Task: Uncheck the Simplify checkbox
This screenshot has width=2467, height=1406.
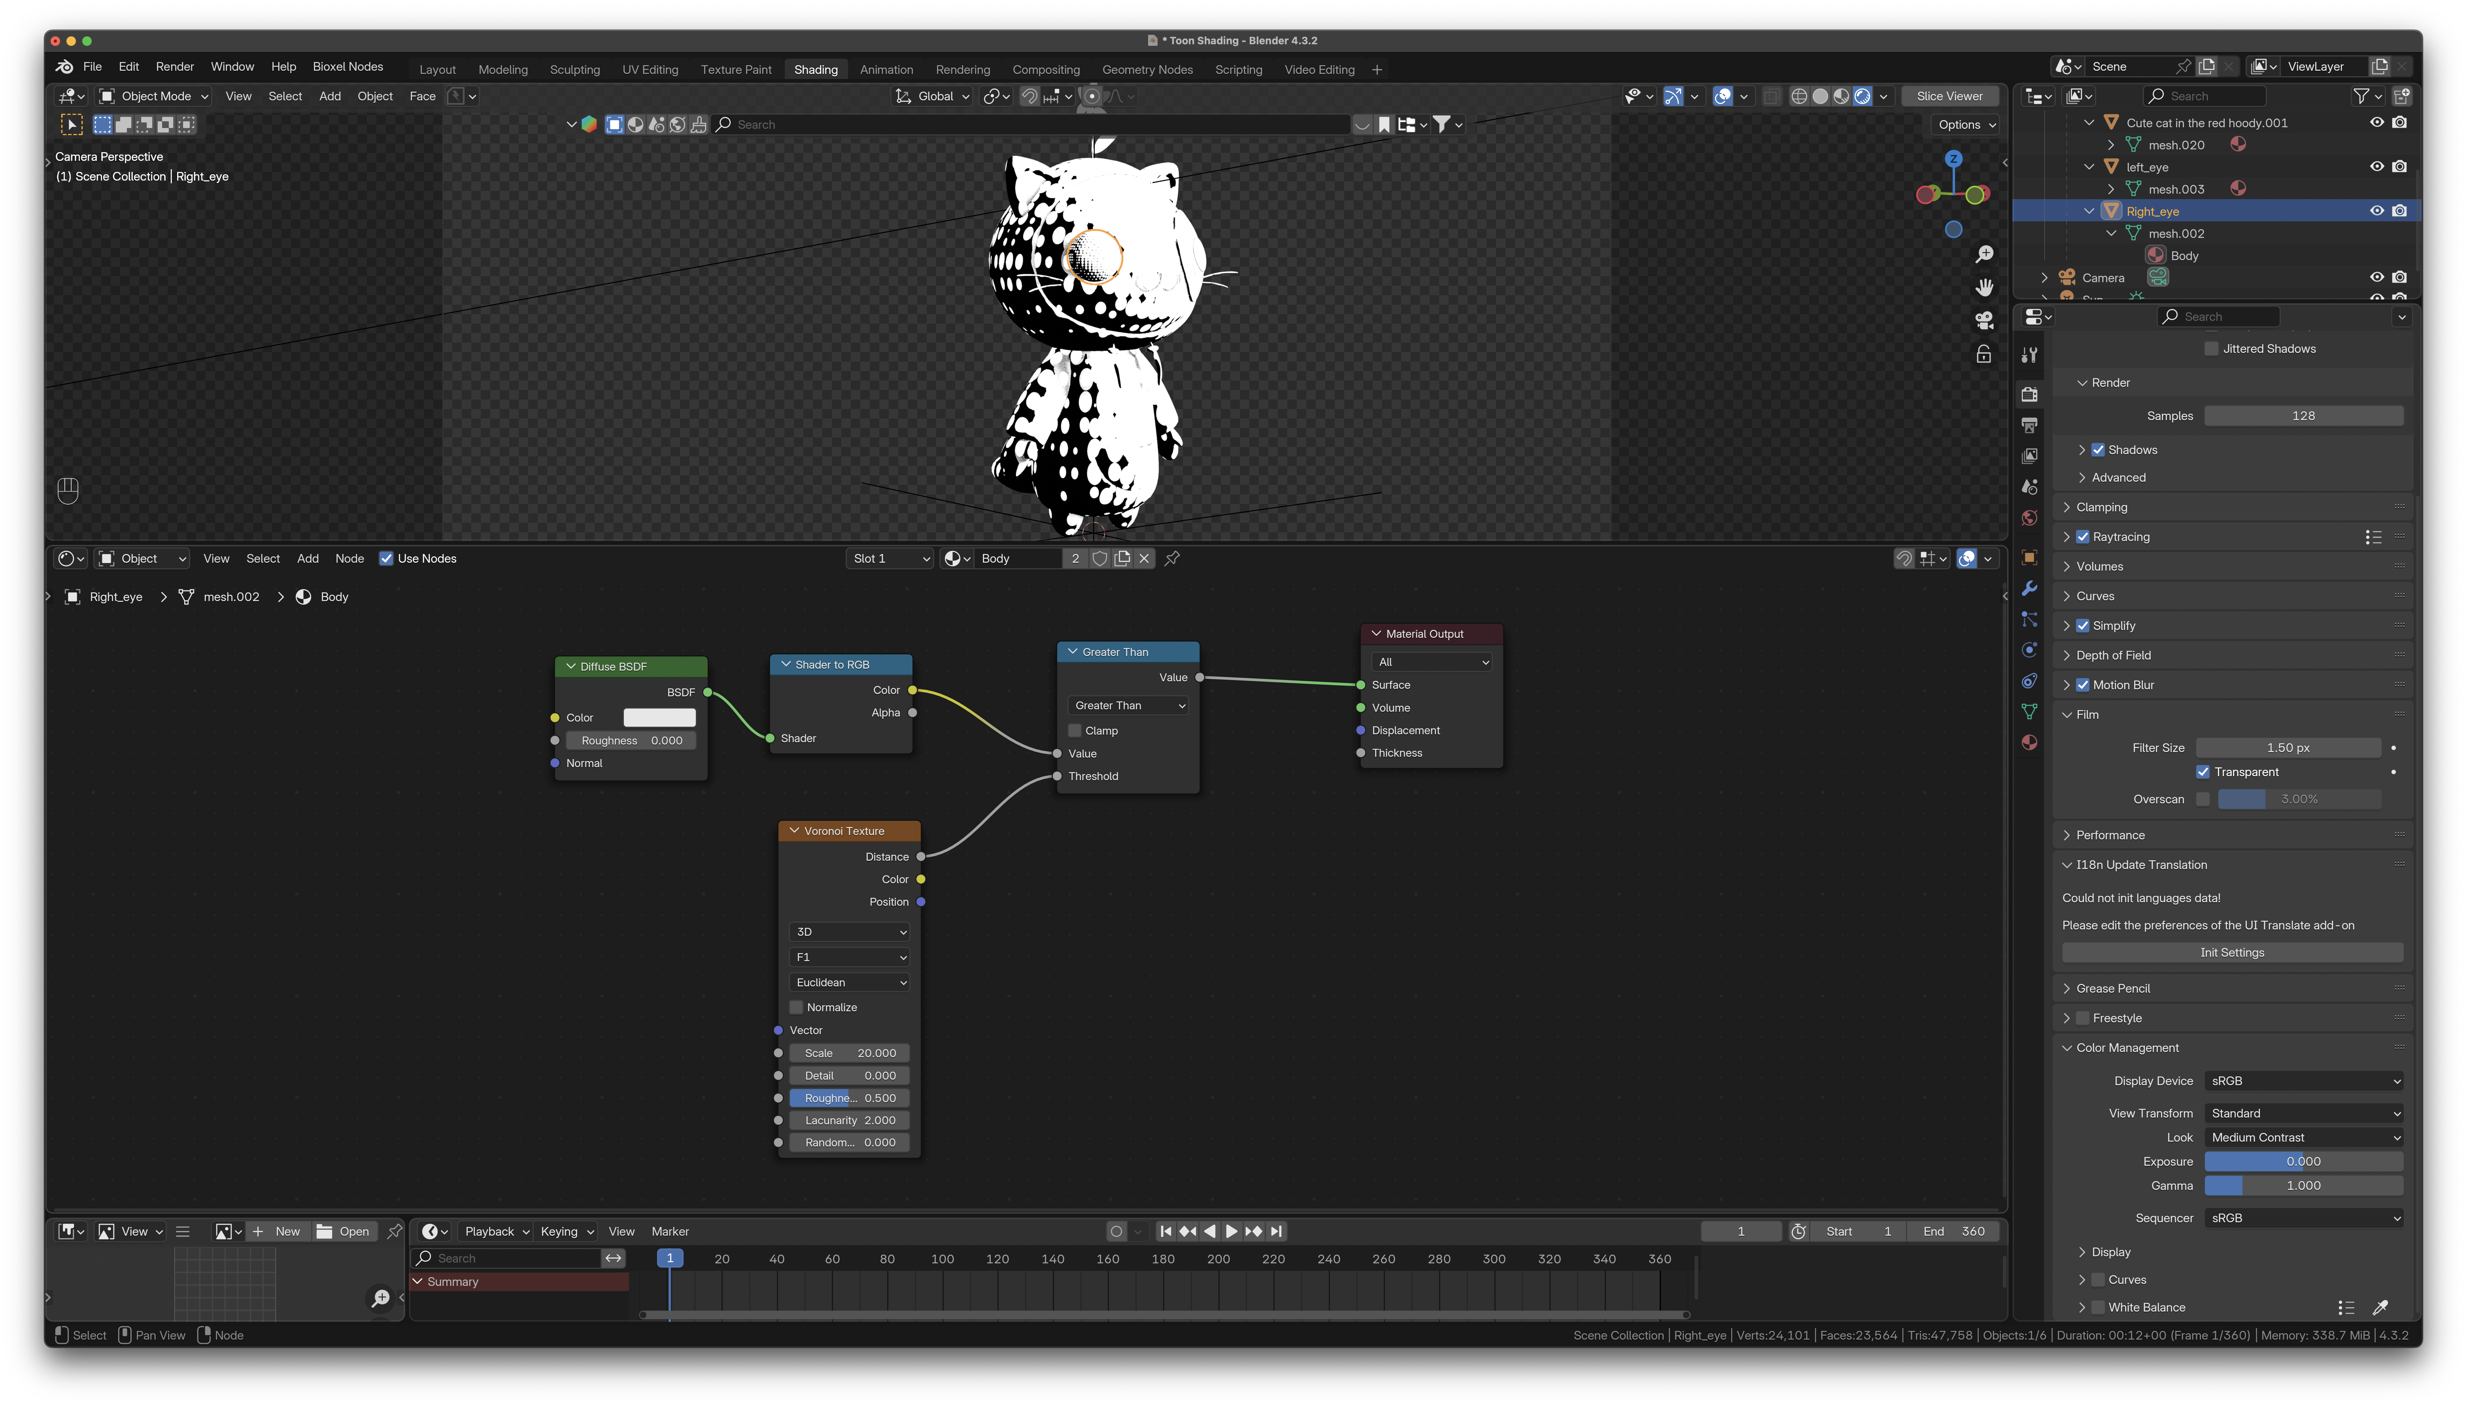Action: pos(2083,626)
